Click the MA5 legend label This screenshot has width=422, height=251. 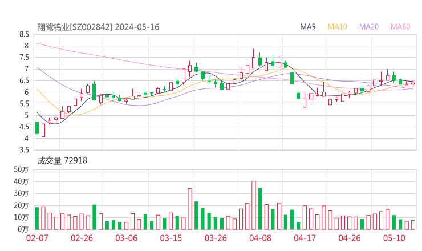point(307,27)
